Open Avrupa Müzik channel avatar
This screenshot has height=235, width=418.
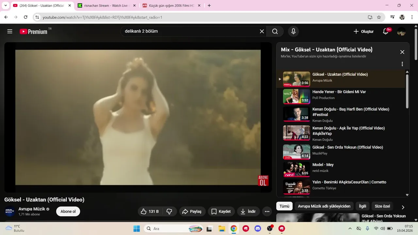click(10, 211)
